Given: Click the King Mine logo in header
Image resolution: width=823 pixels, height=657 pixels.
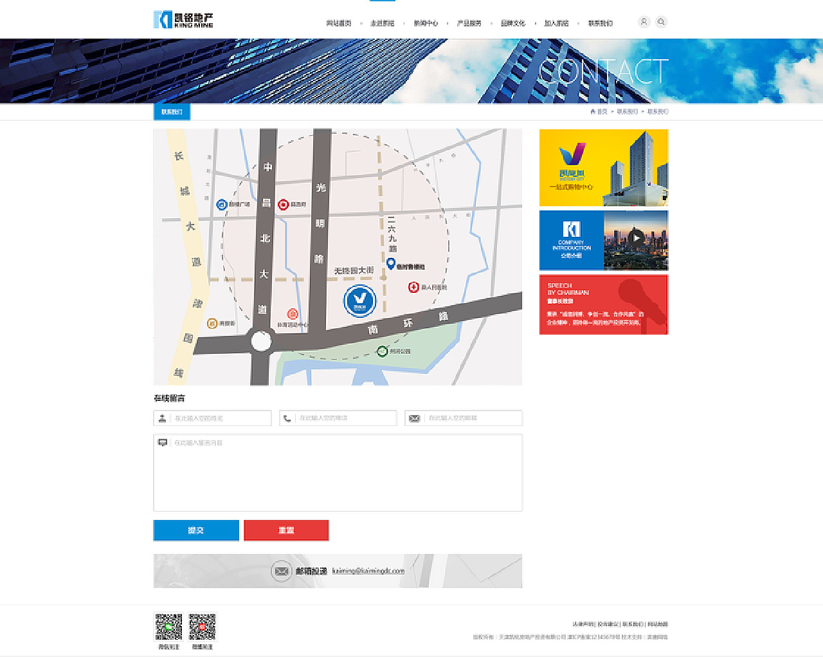Looking at the screenshot, I should pos(183,20).
